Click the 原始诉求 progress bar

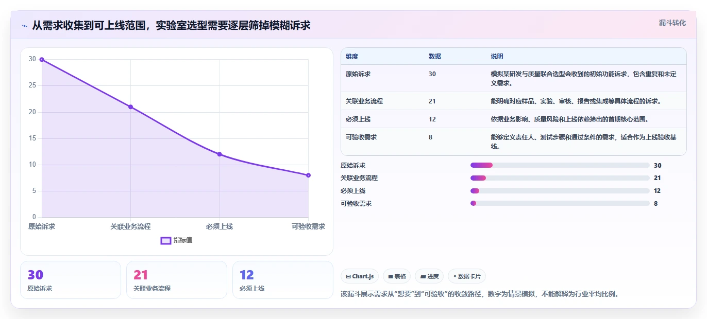tap(560, 165)
